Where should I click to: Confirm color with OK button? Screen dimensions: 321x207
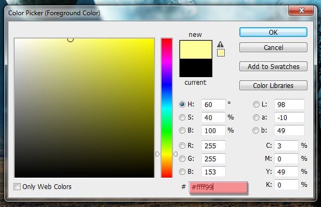tap(273, 32)
